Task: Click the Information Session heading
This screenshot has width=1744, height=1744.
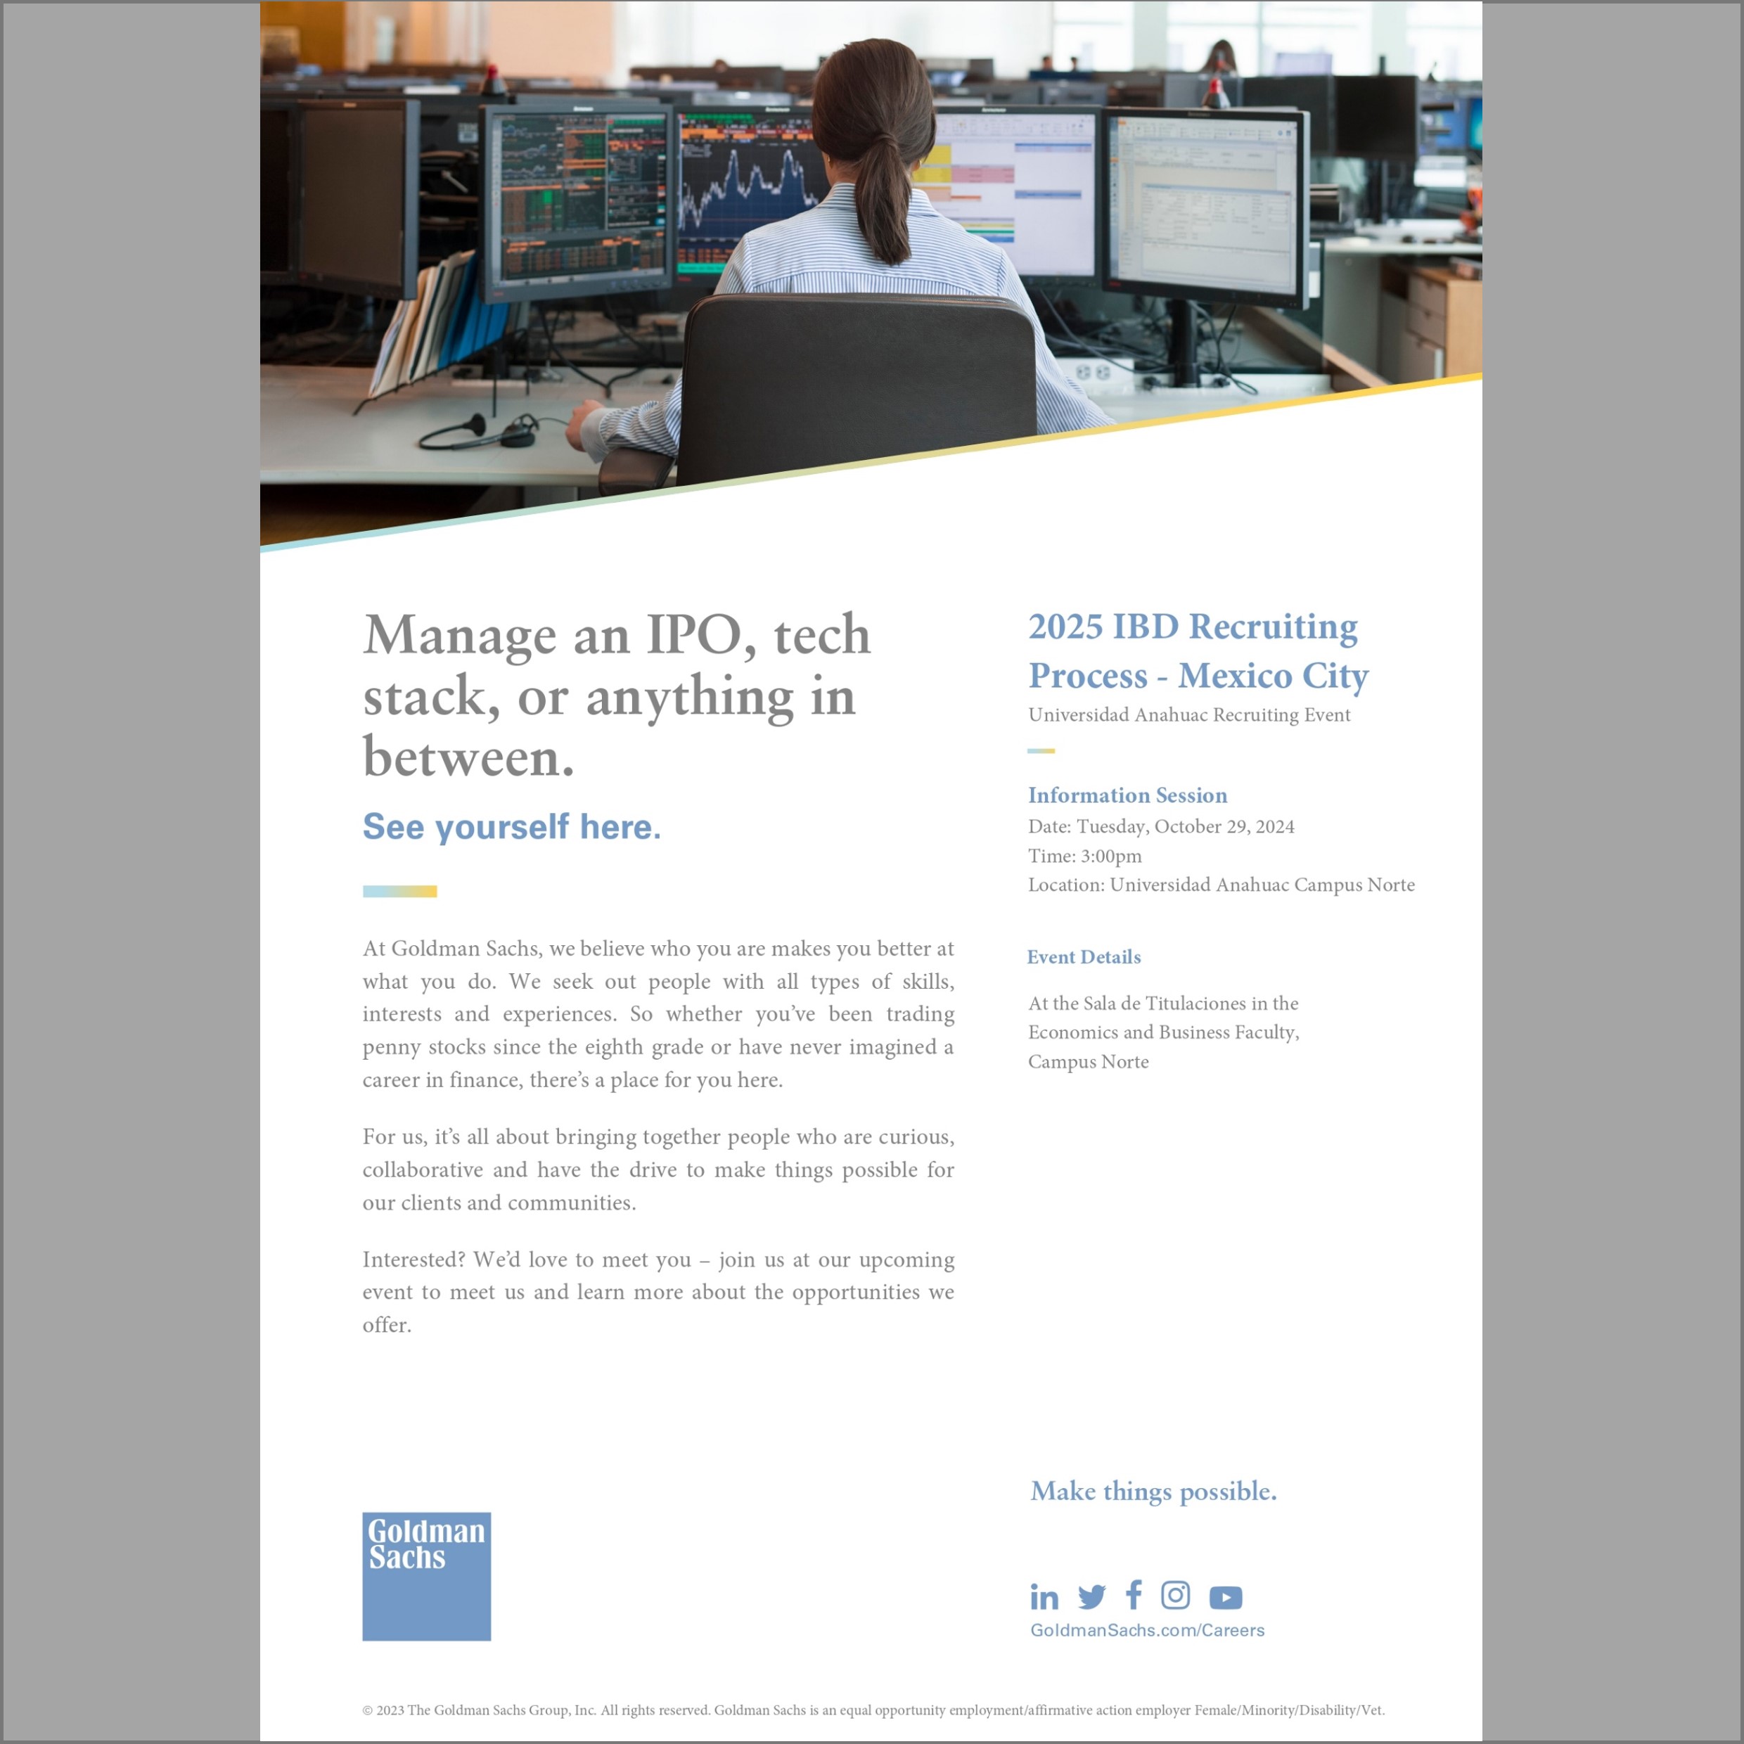Action: (1127, 795)
